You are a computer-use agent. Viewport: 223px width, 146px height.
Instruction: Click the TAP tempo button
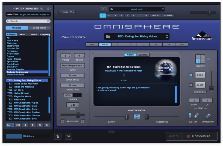click(68, 136)
